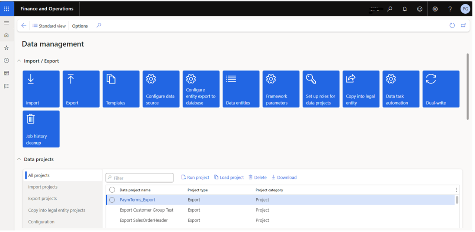
Task: Open the Export tile
Action: (x=81, y=89)
